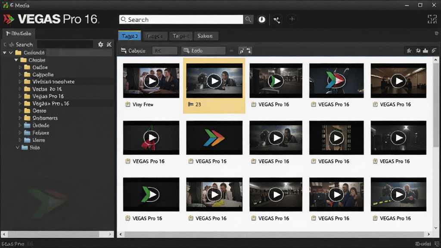441x248 pixels.
Task: Click the magnifier search button
Action: tap(248, 19)
